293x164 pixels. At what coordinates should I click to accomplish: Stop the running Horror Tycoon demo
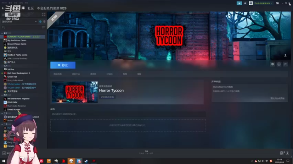tap(63, 65)
